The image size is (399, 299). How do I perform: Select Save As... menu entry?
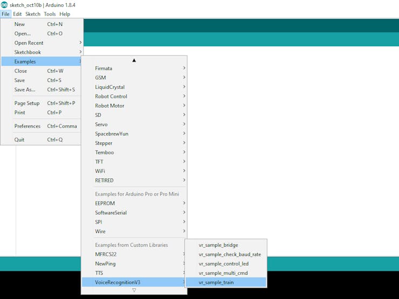tap(42, 89)
